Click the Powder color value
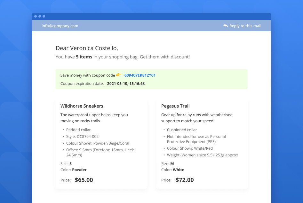This screenshot has height=203, width=303. (79, 170)
